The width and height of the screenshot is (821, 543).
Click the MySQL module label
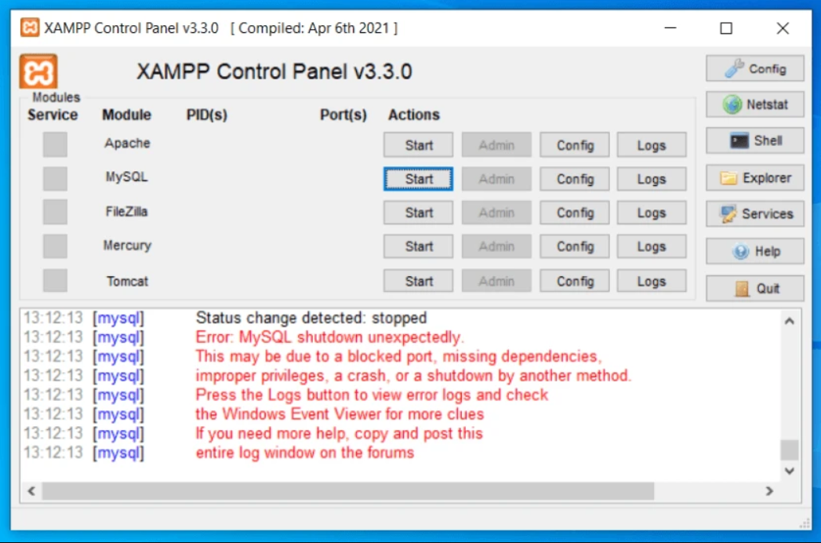[127, 177]
